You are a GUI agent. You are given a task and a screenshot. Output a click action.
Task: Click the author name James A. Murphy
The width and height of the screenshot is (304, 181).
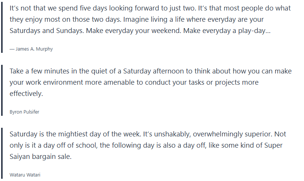pos(34,49)
